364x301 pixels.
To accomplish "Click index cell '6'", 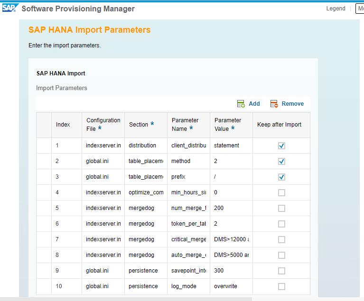I will coord(66,224).
